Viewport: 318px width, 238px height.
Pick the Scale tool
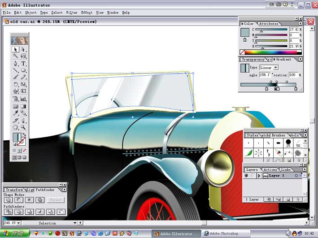pos(23,84)
